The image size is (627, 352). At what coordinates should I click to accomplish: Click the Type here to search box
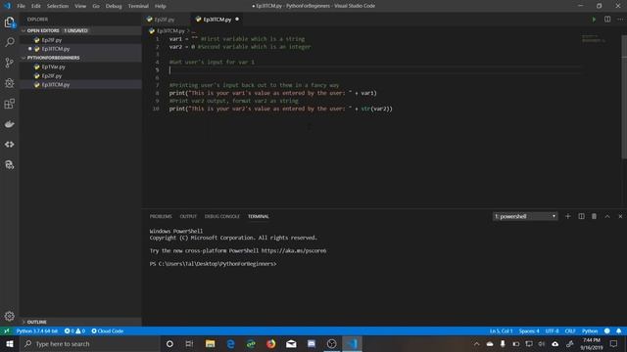click(90, 343)
